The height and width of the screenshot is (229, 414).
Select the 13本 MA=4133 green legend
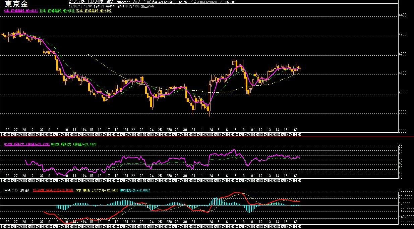point(57,11)
